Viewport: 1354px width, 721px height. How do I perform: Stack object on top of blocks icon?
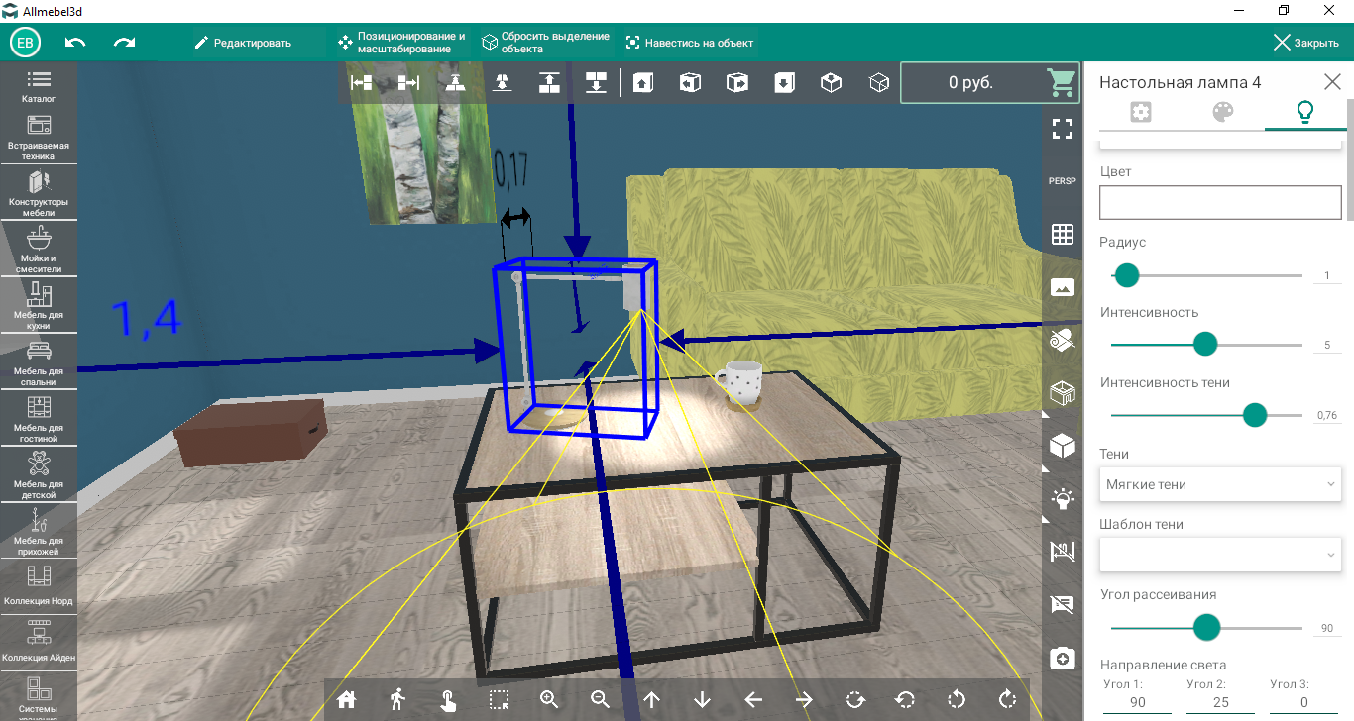(549, 83)
